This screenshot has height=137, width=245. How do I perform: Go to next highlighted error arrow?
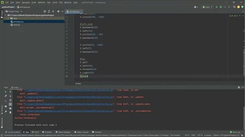click(x=243, y=16)
